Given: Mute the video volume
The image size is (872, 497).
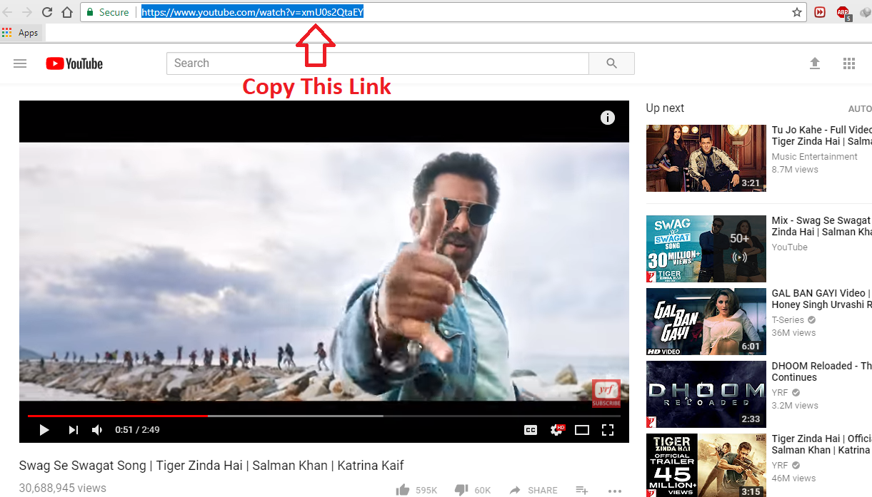Looking at the screenshot, I should pyautogui.click(x=98, y=430).
